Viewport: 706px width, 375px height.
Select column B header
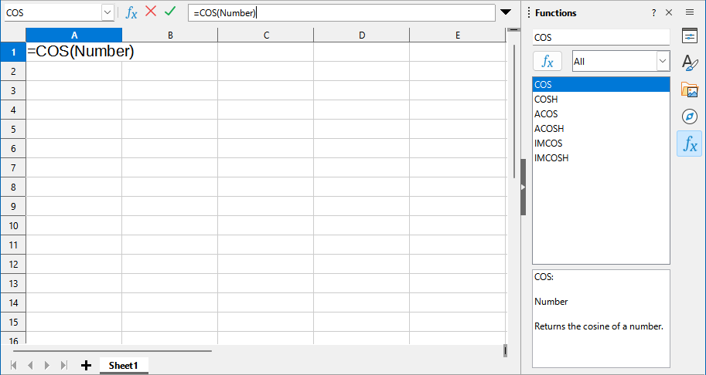tap(170, 35)
